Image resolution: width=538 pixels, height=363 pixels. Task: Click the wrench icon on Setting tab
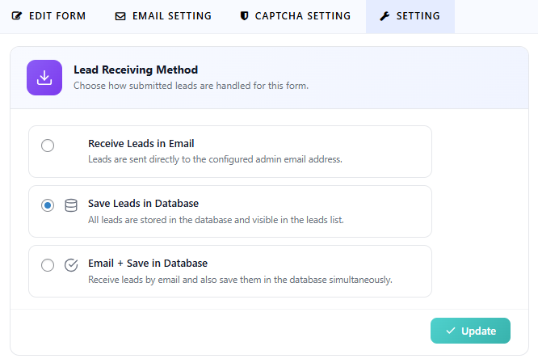385,16
